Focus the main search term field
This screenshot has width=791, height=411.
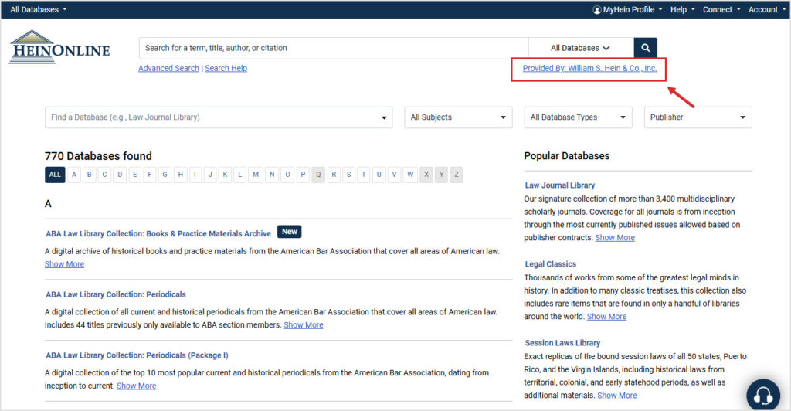[334, 48]
